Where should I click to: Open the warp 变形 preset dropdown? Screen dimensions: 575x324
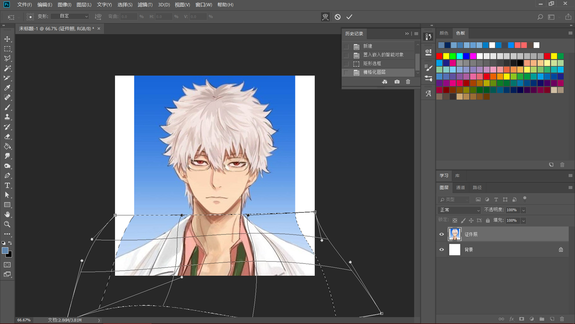pyautogui.click(x=70, y=16)
